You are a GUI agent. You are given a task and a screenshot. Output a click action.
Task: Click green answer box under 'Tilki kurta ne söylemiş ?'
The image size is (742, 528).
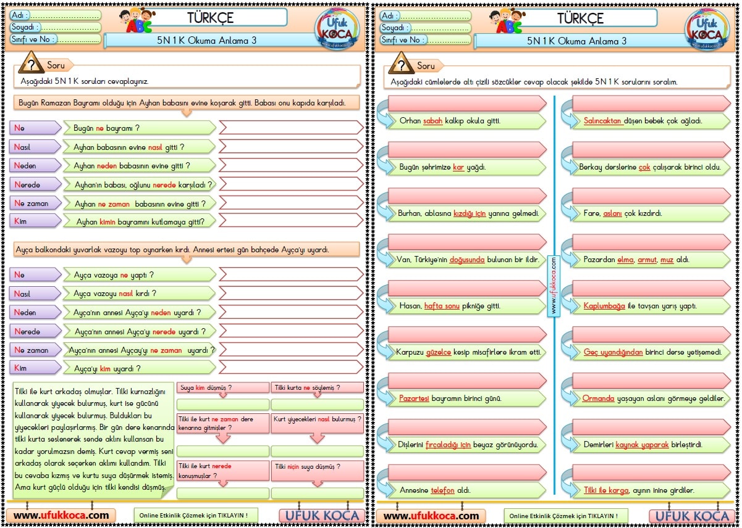(x=317, y=404)
